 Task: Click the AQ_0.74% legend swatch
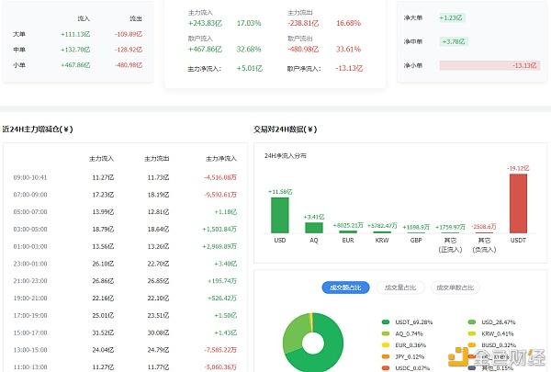[386, 333]
